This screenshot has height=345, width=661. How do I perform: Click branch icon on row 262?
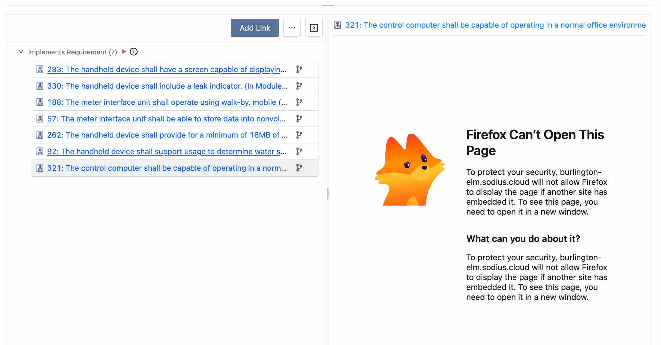click(299, 135)
